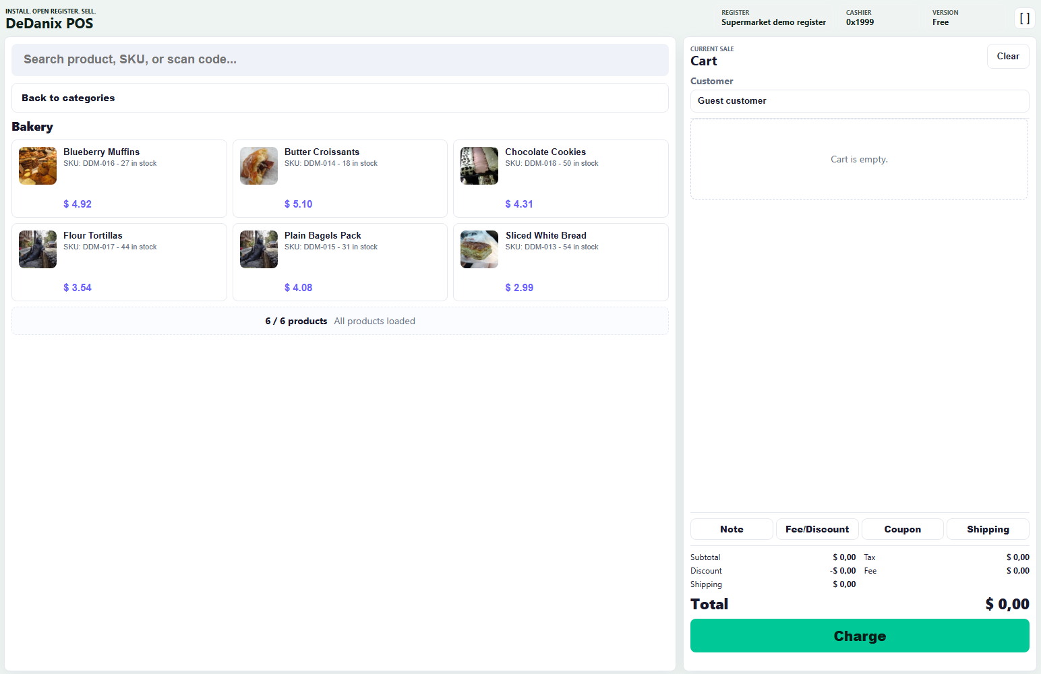Image resolution: width=1041 pixels, height=674 pixels.
Task: Add a Note to the sale
Action: [732, 529]
